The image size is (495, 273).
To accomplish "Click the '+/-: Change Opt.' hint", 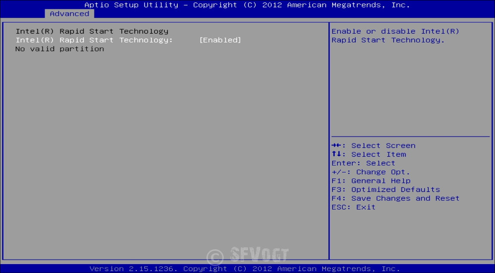I will (x=371, y=172).
